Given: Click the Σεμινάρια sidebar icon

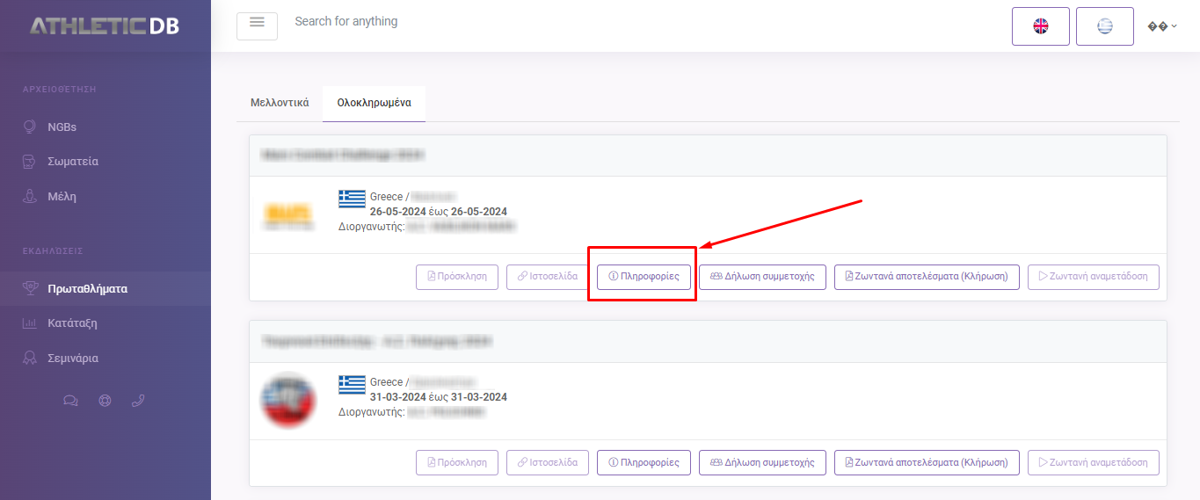Looking at the screenshot, I should 29,359.
